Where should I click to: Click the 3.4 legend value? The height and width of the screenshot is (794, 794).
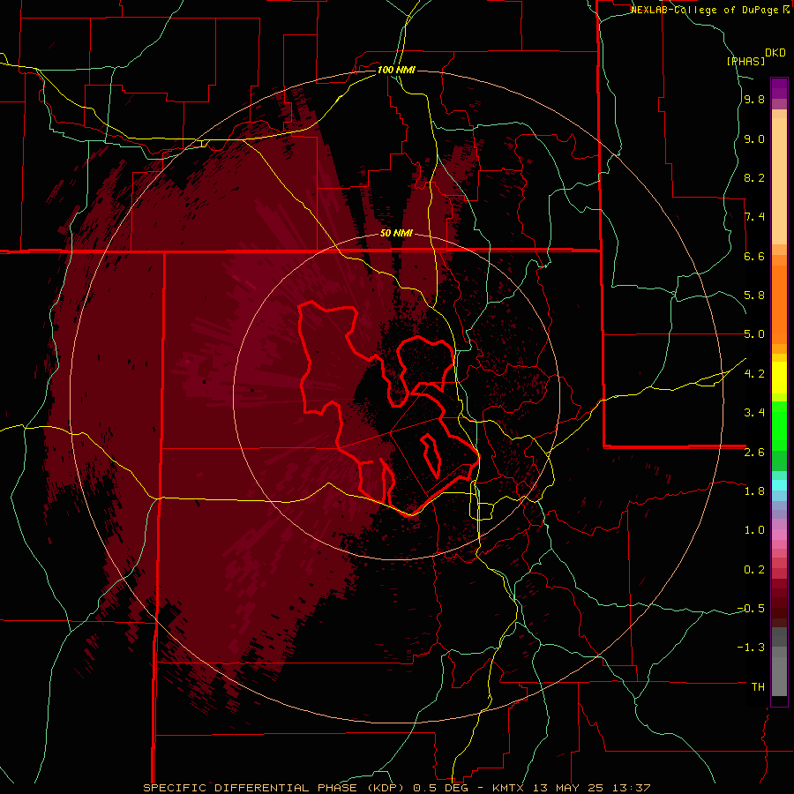click(754, 413)
